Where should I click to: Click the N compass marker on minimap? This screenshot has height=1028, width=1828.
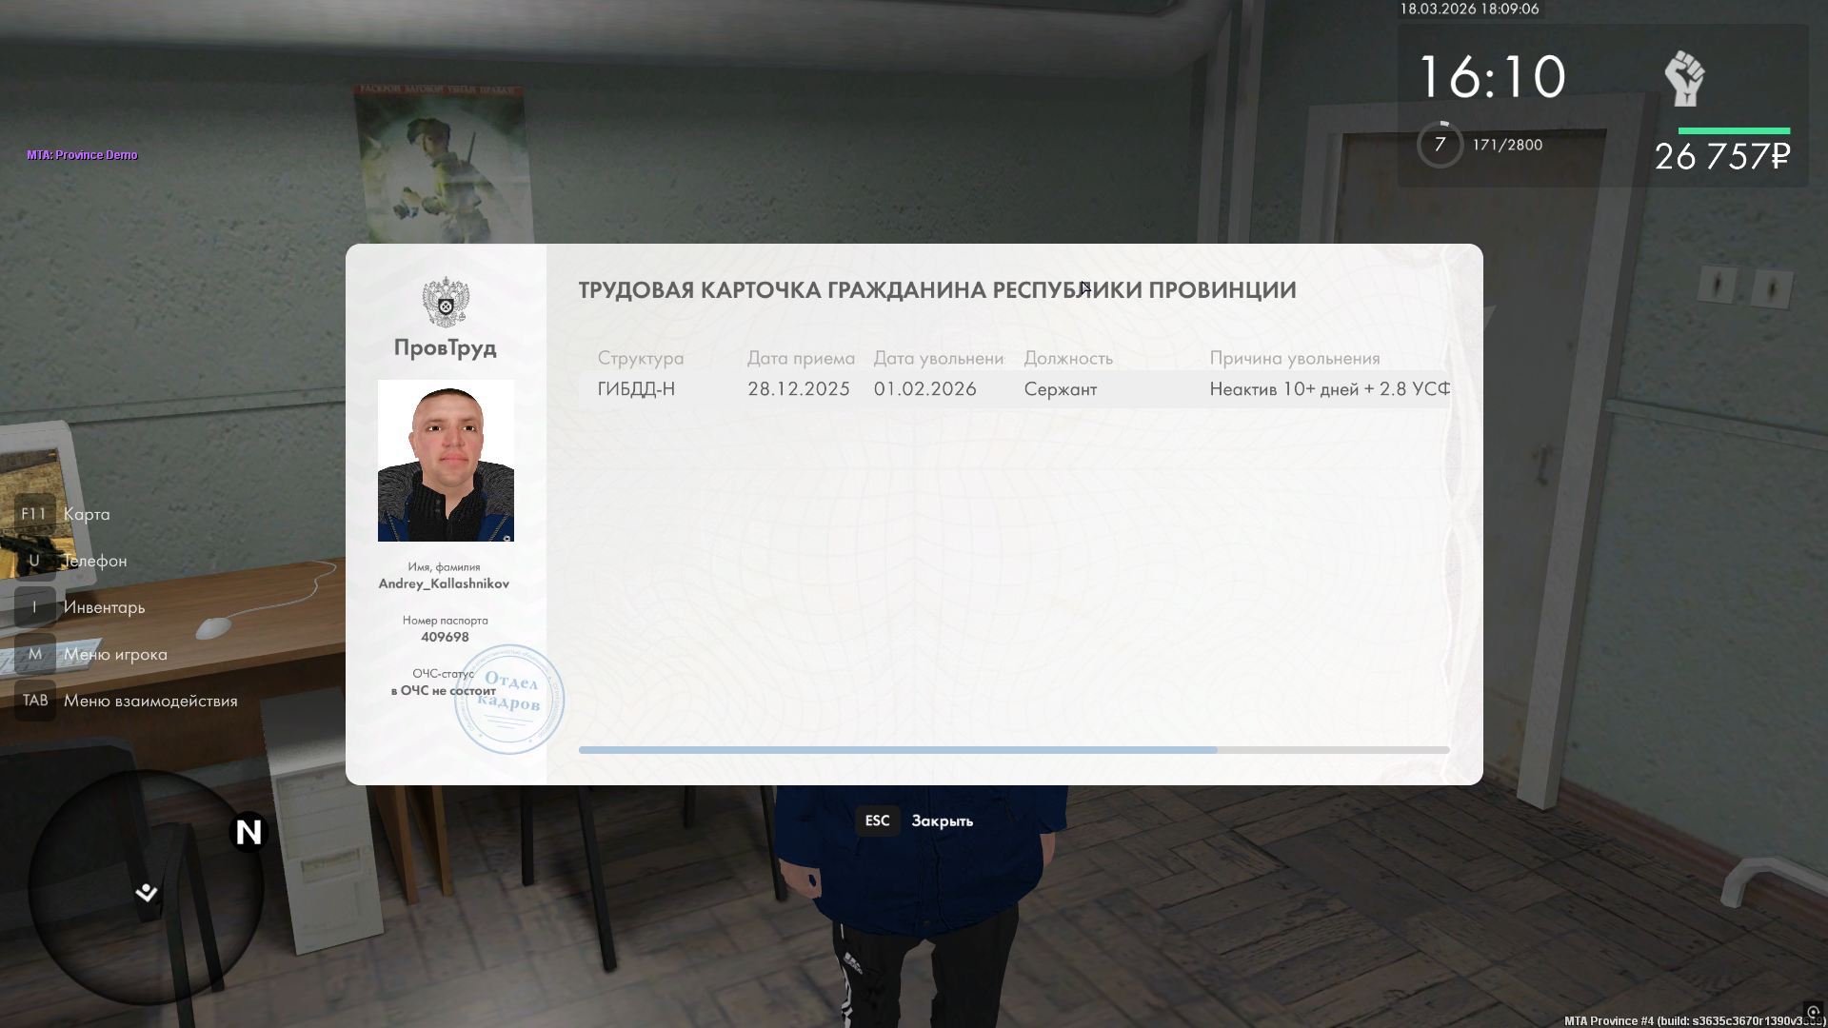[x=248, y=833]
